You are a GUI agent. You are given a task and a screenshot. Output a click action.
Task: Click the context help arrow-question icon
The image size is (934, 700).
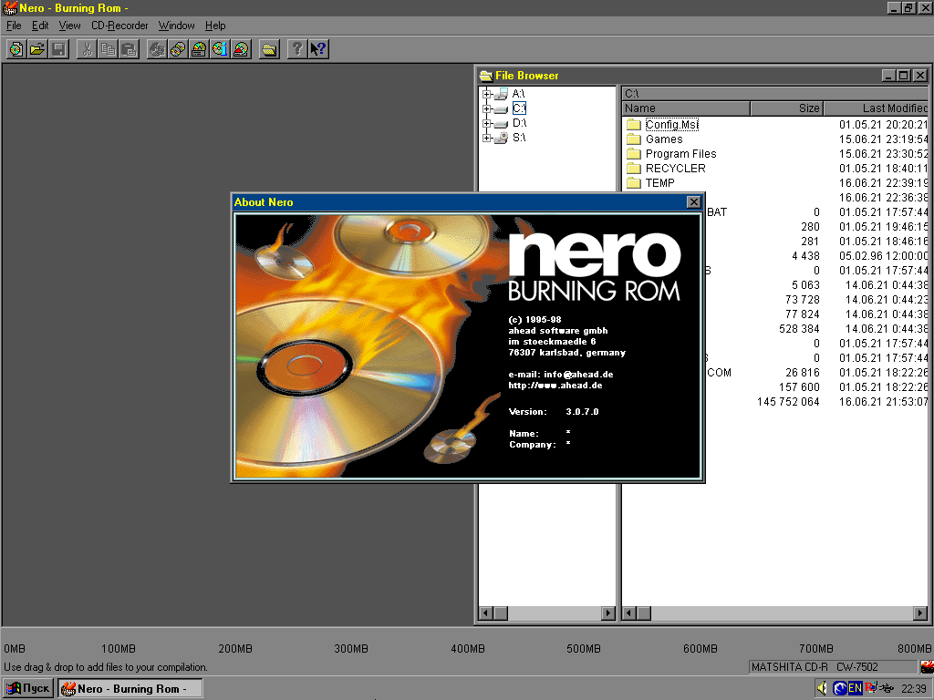click(318, 49)
